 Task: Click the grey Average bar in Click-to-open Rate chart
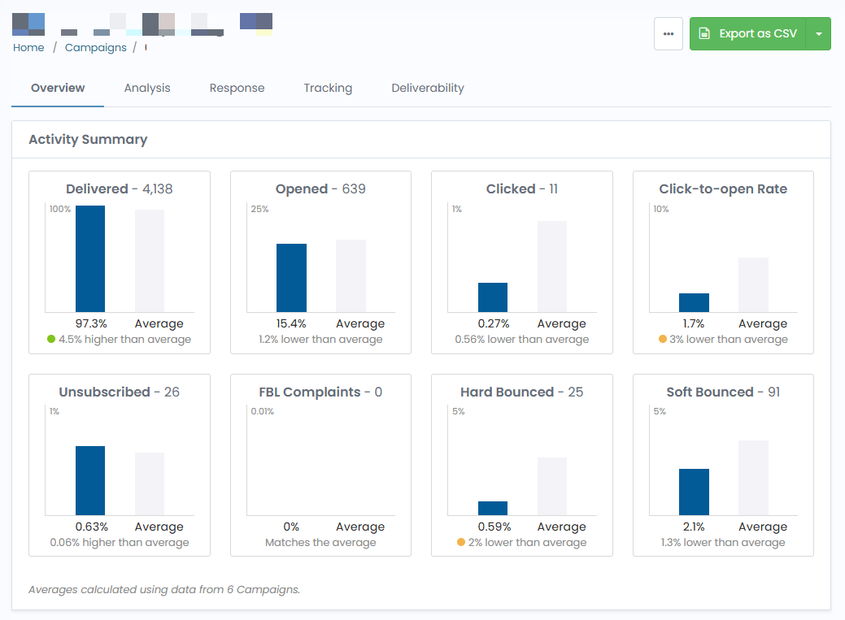[753, 285]
